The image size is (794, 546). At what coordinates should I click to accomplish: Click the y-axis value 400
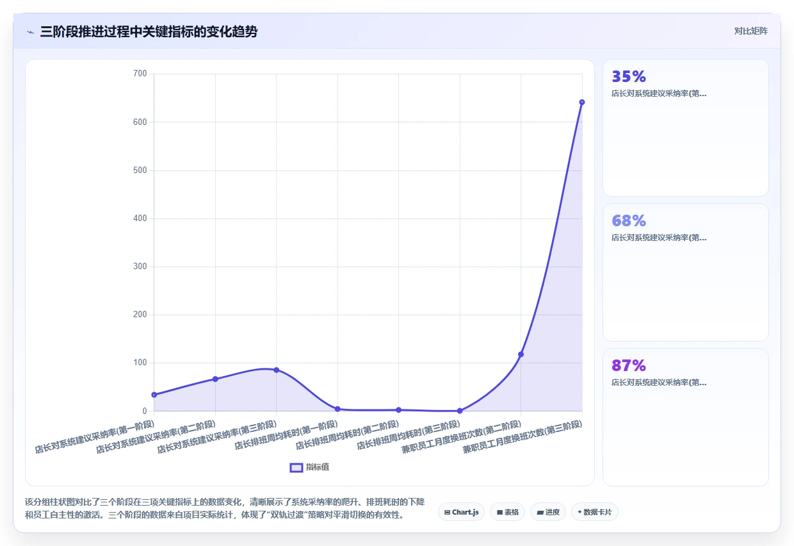pyautogui.click(x=141, y=219)
